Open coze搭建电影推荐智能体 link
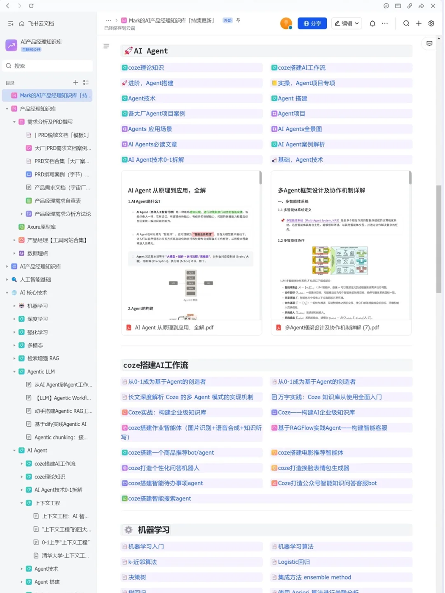Viewport: 445px width, 593px height. pos(310,453)
